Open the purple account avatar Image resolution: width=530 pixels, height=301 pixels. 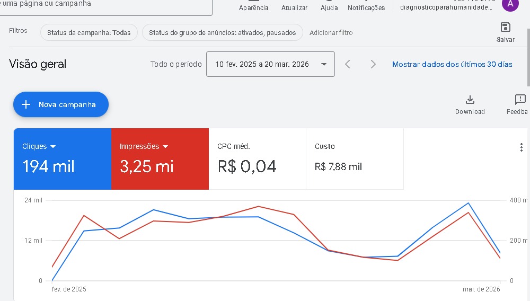click(510, 4)
